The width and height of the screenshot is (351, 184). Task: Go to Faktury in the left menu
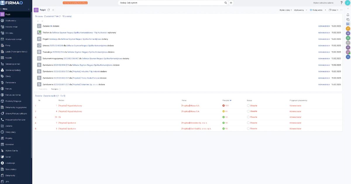coord(15,89)
